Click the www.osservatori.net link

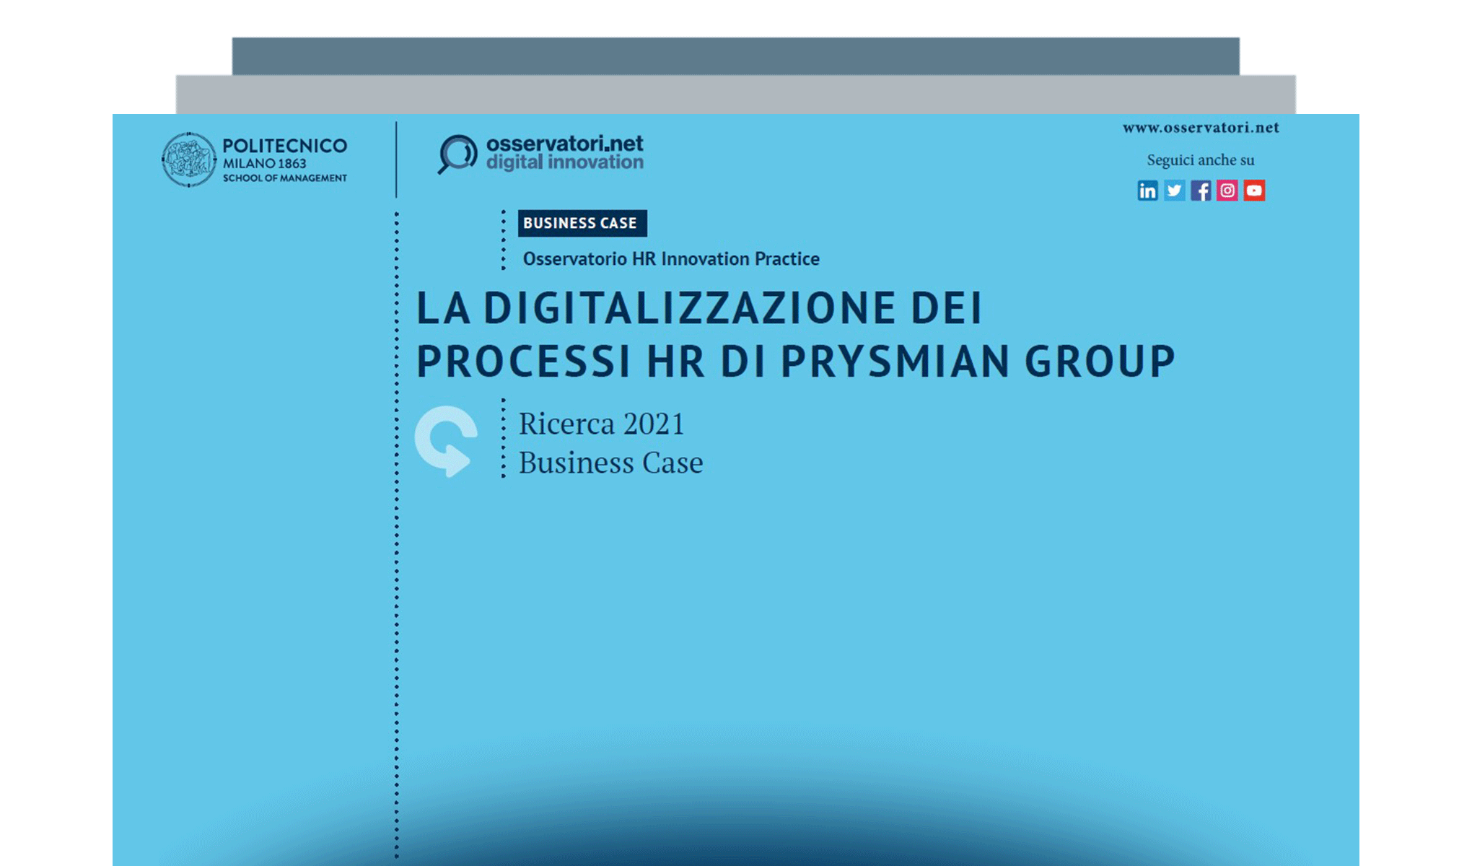[1200, 128]
